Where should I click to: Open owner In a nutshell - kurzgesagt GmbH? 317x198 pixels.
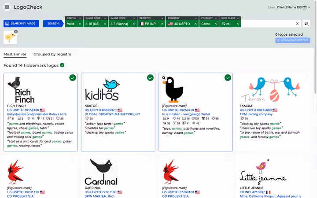186,114
